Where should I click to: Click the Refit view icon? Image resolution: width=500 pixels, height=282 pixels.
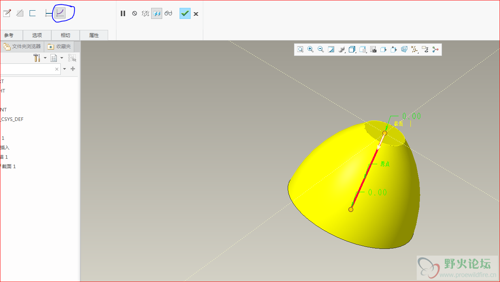(x=300, y=49)
